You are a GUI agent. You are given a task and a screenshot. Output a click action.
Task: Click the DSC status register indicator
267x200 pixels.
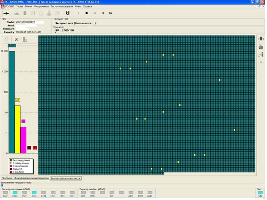pos(34,192)
